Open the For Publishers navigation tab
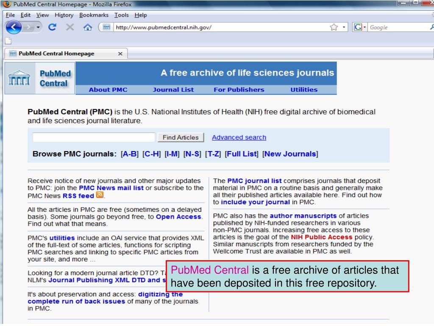 [x=239, y=90]
